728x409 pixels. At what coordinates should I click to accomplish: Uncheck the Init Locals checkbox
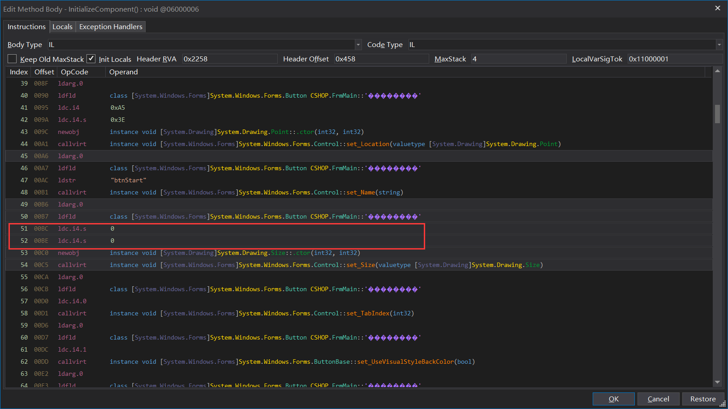click(x=91, y=59)
